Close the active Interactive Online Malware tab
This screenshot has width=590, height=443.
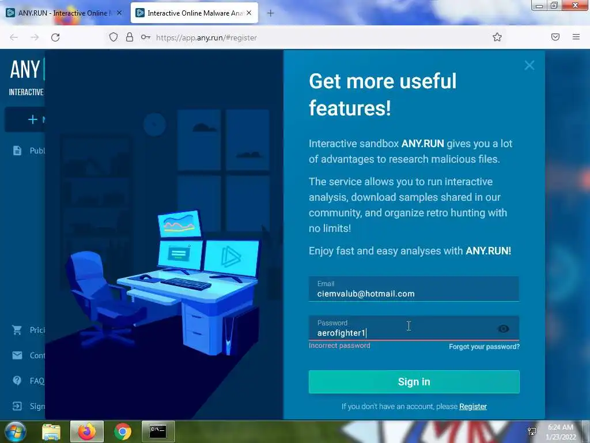pos(249,13)
